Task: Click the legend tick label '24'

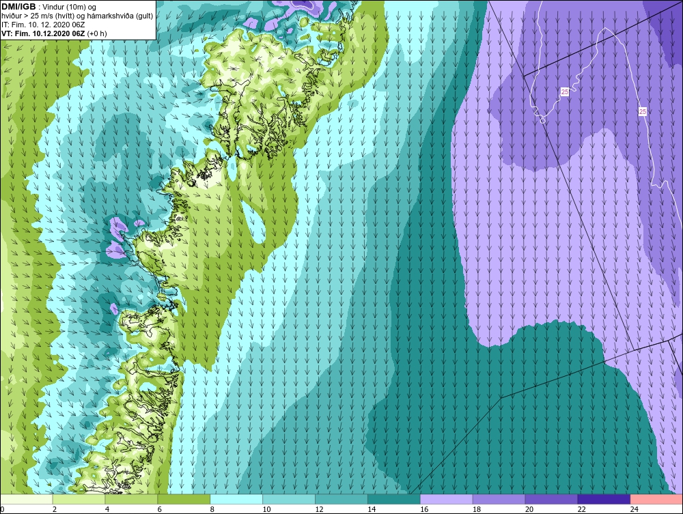Action: (635, 509)
